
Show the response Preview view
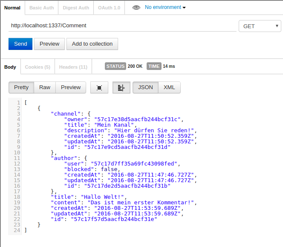71,87
